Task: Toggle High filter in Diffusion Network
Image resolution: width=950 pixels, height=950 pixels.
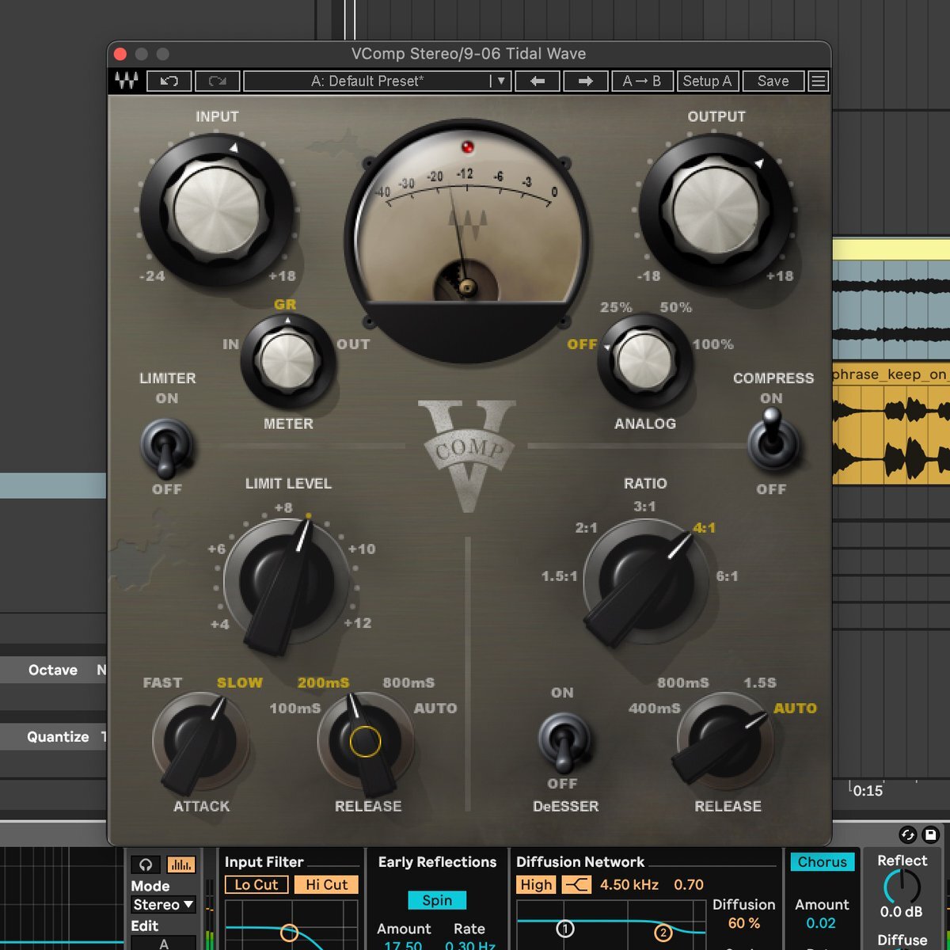Action: (536, 885)
